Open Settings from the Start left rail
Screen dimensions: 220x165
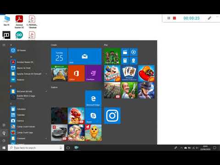coord(4,133)
